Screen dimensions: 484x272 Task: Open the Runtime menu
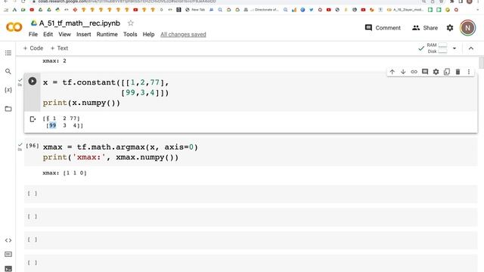(x=107, y=34)
